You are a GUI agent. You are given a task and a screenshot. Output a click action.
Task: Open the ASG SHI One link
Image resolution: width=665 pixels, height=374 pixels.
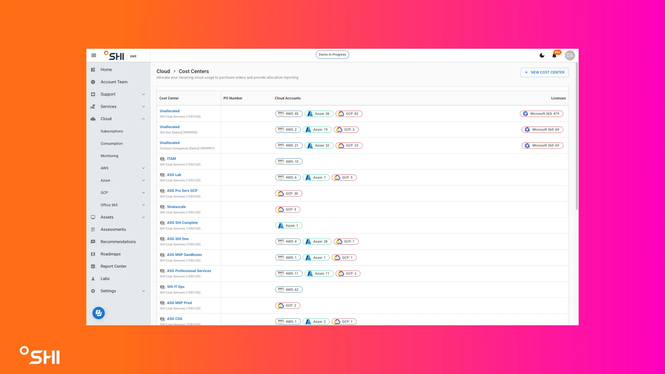tap(178, 239)
